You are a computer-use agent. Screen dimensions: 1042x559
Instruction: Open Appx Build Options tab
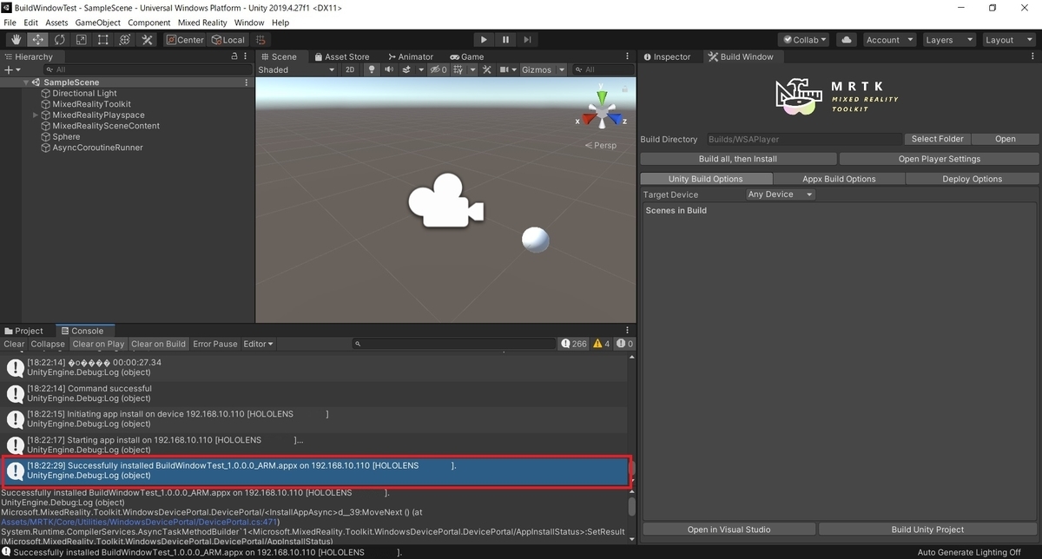[839, 179]
